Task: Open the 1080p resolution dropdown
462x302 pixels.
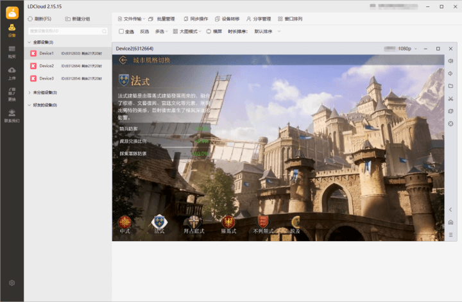Action: (407, 49)
